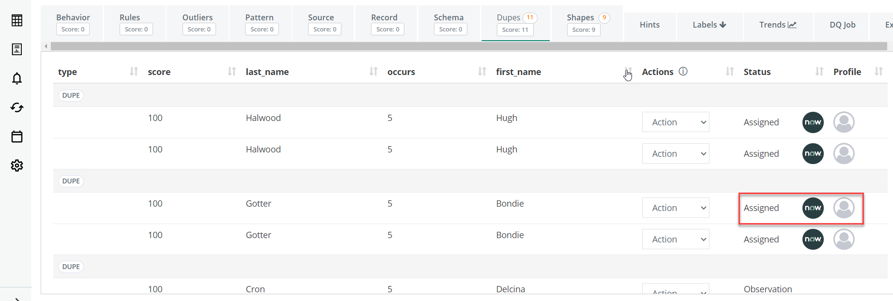Click the info icon beside Actions header
The height and width of the screenshot is (301, 893).
(x=683, y=72)
